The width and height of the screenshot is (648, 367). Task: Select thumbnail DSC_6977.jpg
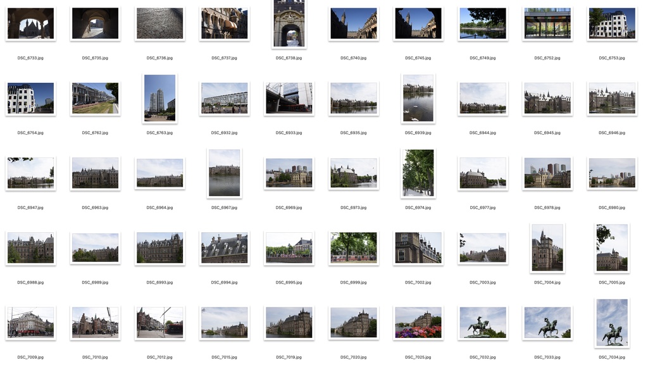483,173
